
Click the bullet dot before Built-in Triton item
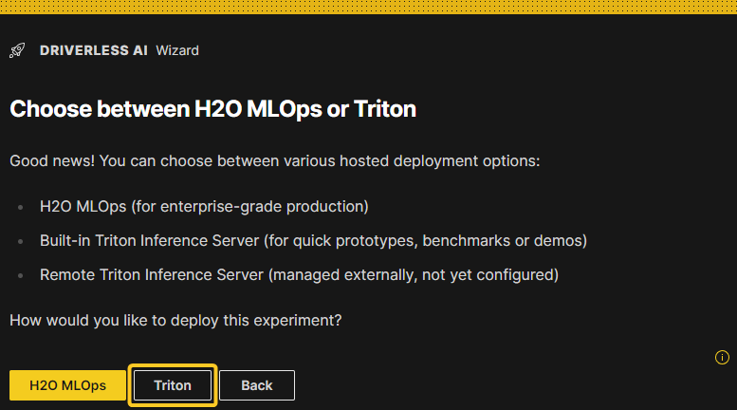tap(20, 241)
